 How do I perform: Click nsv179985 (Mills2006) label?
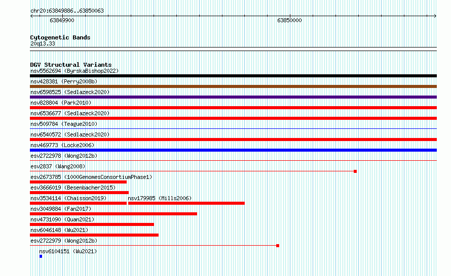pyautogui.click(x=160, y=198)
